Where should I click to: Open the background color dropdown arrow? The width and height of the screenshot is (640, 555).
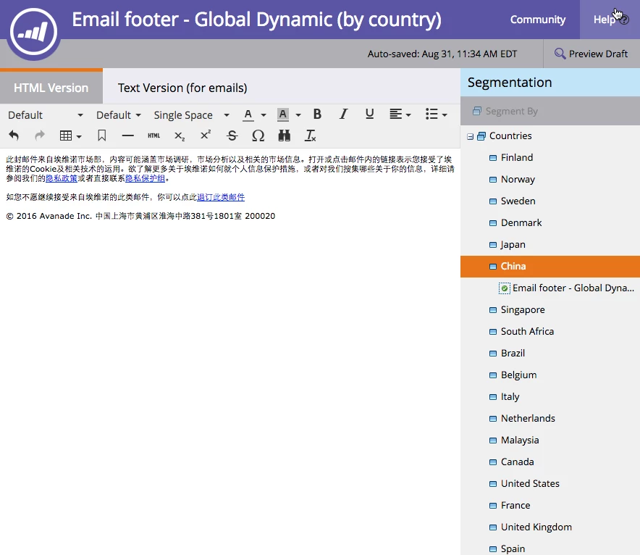coord(298,115)
